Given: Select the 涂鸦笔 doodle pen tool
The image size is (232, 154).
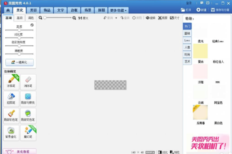Looking at the screenshot, I should click(x=11, y=82).
